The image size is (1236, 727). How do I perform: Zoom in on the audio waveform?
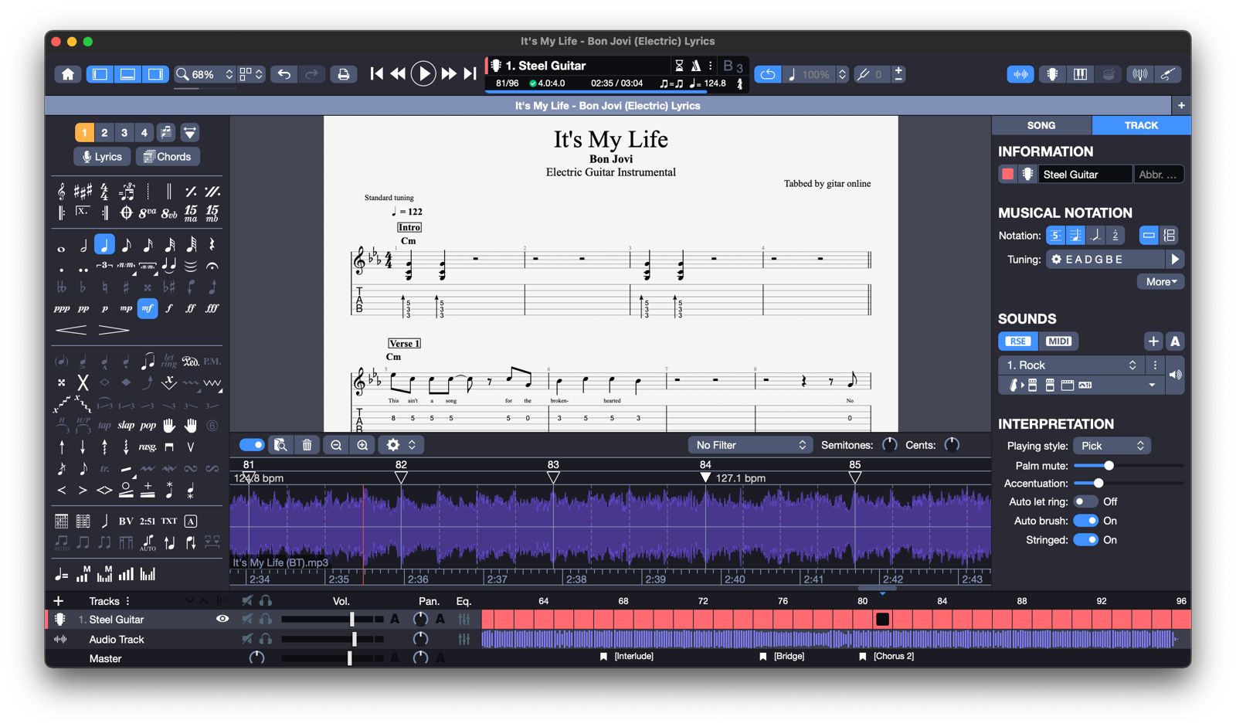tap(362, 445)
